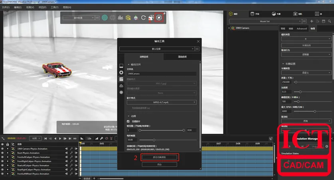This screenshot has width=334, height=180.
Task: Add keyframe for Root-Physics Animation row
Action: tap(71, 153)
